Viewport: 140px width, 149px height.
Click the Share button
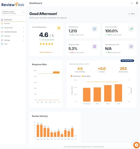pos(132,14)
